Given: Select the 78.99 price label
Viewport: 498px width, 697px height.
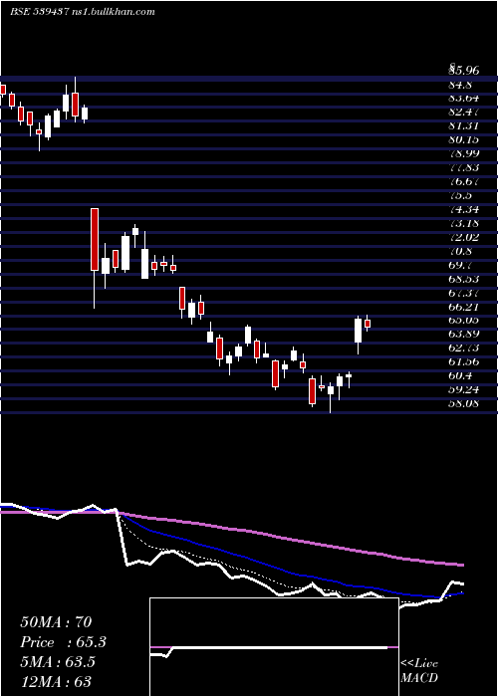Looking at the screenshot, I should click(464, 153).
